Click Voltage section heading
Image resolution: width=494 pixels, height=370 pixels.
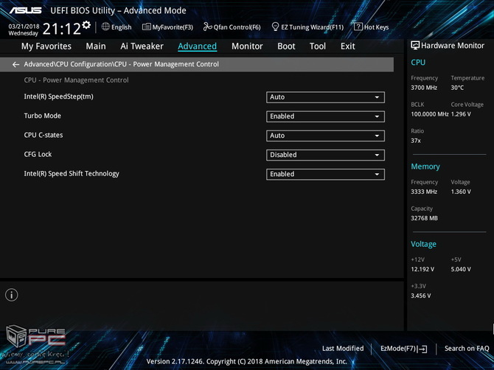(x=423, y=245)
